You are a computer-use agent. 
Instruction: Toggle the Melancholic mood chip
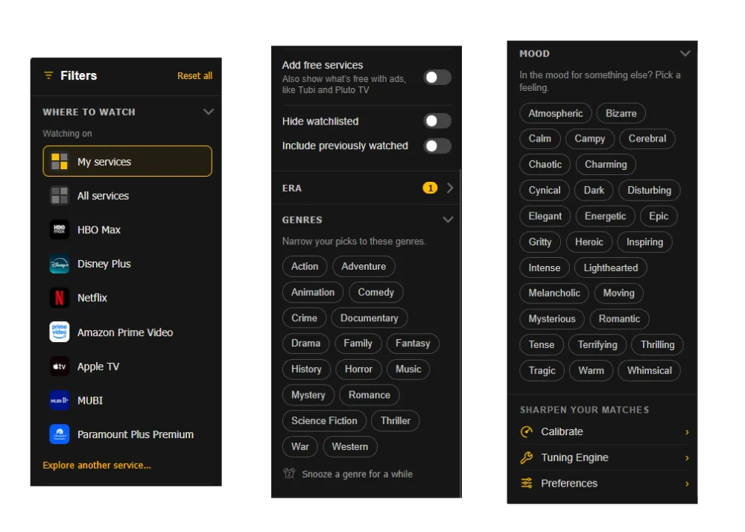pos(554,293)
